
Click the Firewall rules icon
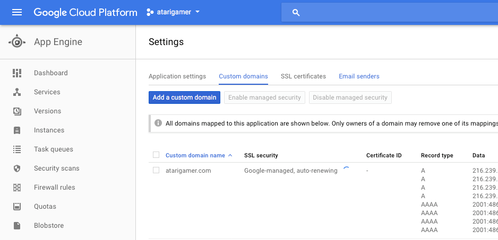pyautogui.click(x=17, y=188)
